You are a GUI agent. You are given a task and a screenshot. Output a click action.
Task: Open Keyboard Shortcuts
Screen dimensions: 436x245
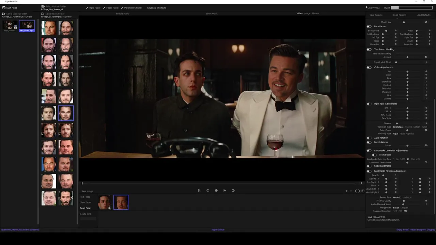click(x=157, y=8)
